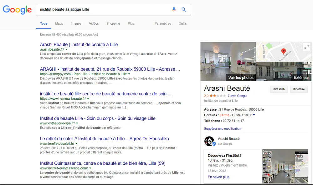Open the Vidéos tab
The width and height of the screenshot is (313, 185).
(94, 23)
